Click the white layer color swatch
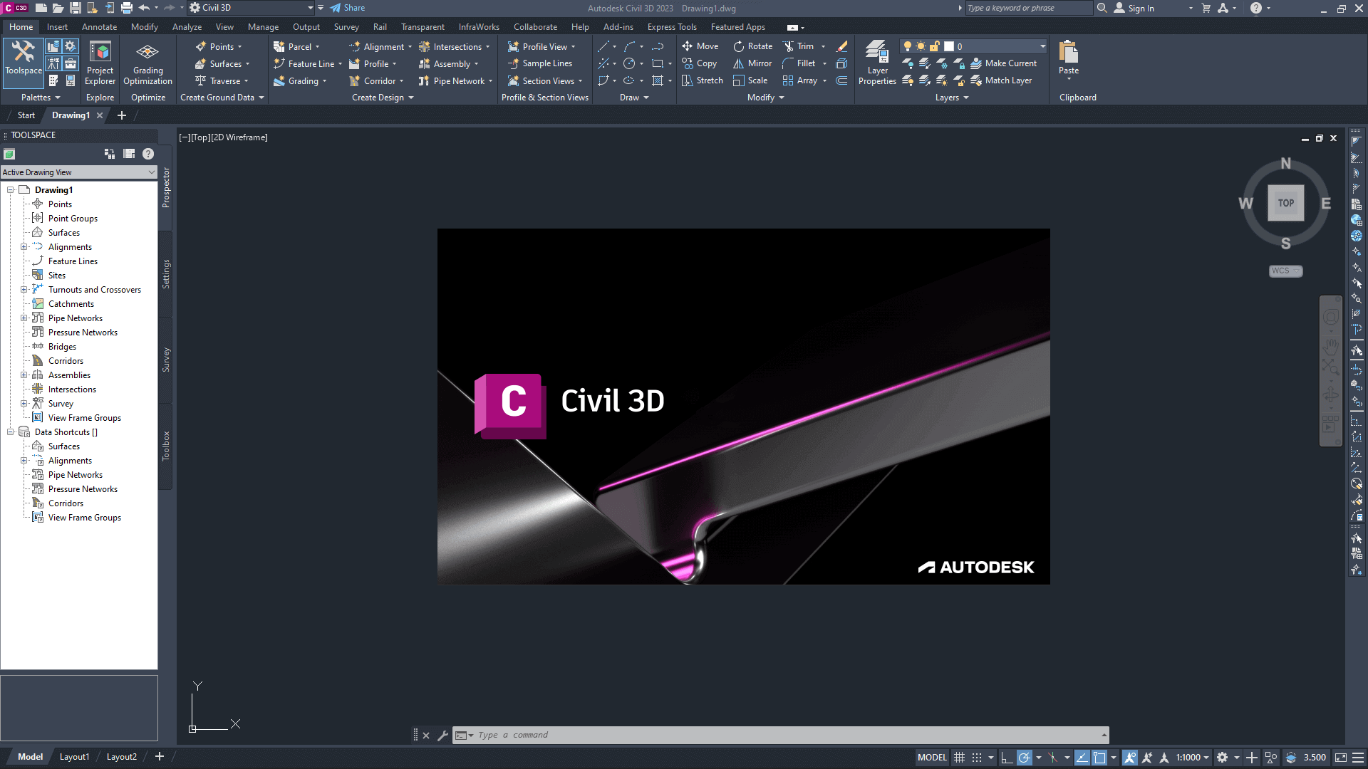This screenshot has width=1368, height=769. tap(948, 46)
